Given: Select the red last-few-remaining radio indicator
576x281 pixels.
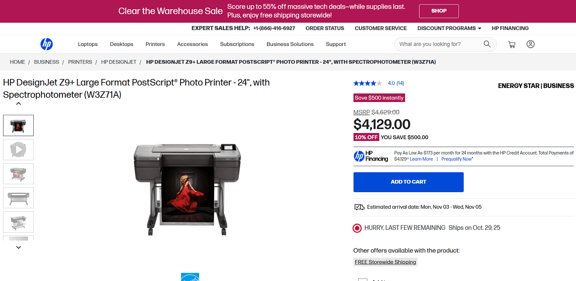Looking at the screenshot, I should coord(357,228).
